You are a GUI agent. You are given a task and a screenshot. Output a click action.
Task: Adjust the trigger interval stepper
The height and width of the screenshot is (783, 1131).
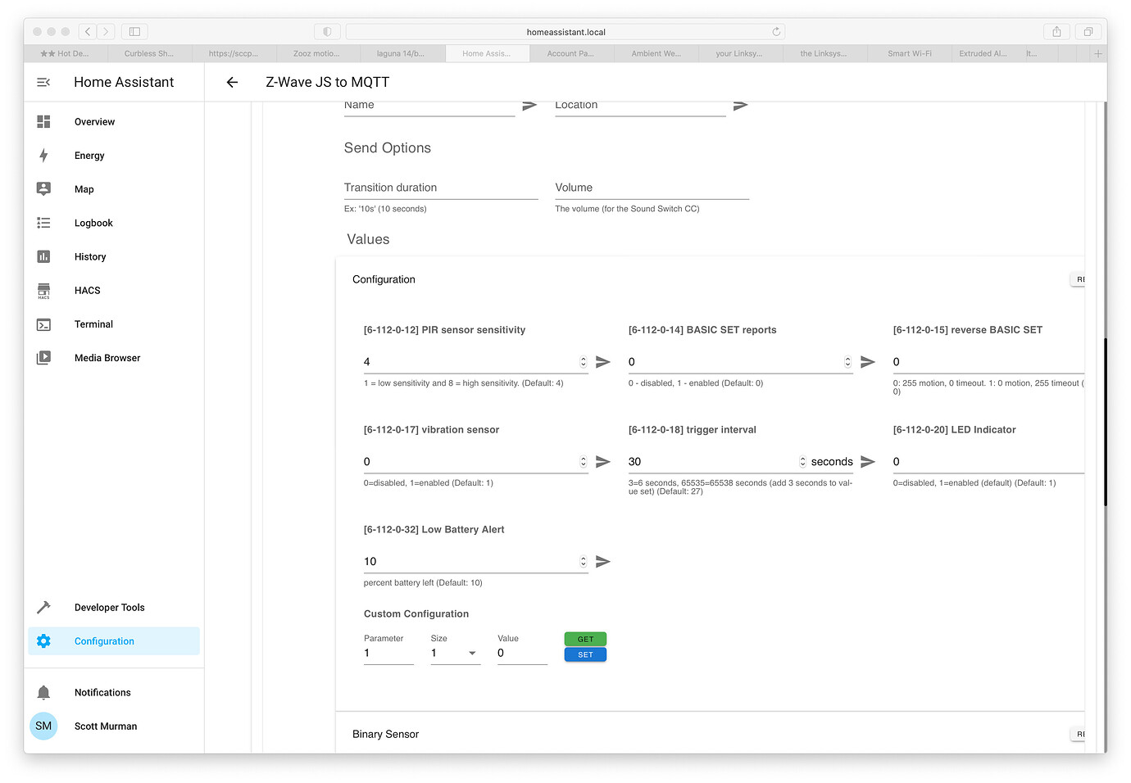click(803, 462)
